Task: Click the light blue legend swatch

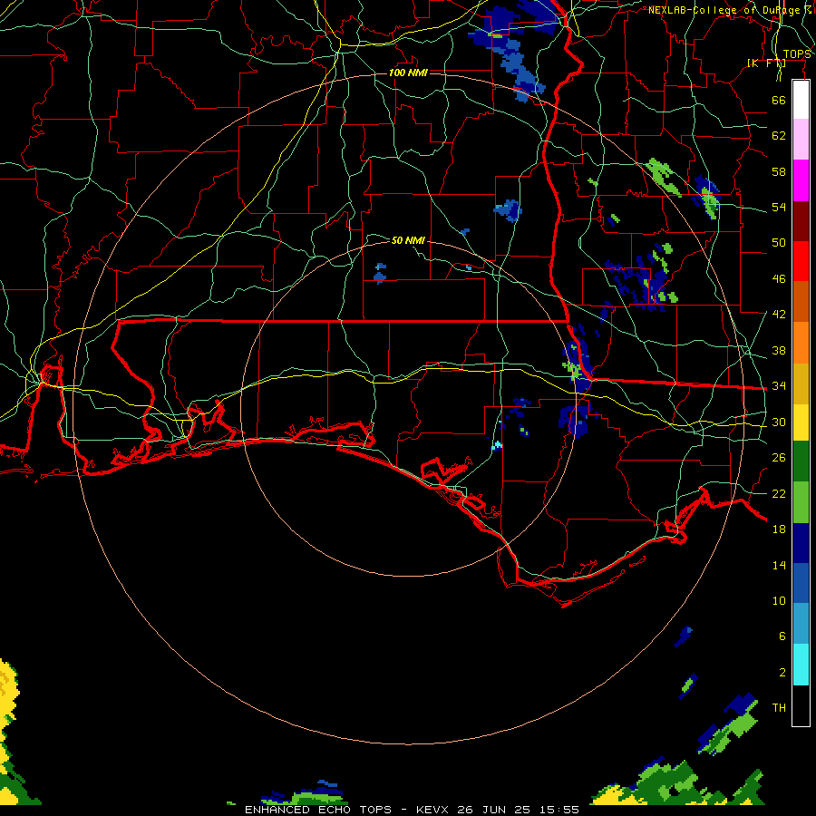Action: point(801,624)
